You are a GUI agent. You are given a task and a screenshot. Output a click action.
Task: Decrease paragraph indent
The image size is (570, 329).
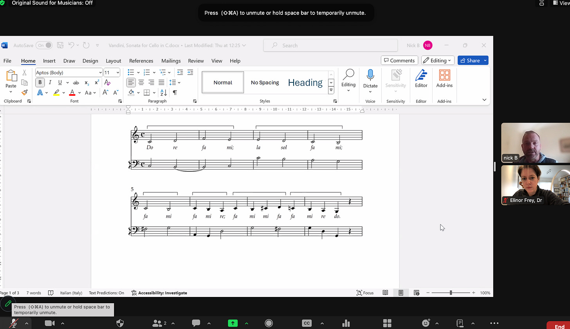(180, 72)
